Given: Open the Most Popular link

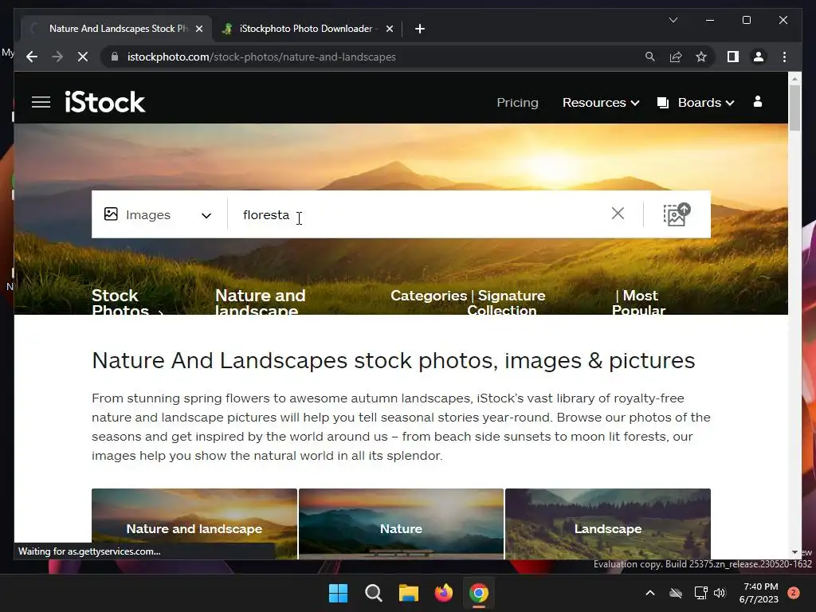Looking at the screenshot, I should tap(639, 302).
